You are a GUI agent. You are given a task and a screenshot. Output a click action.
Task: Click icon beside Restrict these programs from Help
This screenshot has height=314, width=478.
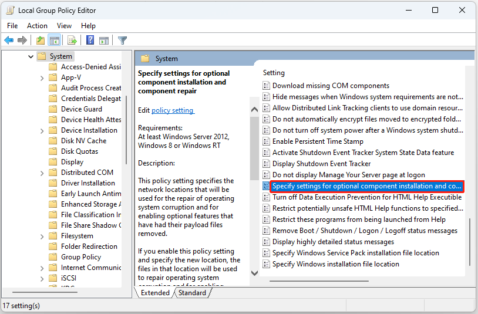266,220
